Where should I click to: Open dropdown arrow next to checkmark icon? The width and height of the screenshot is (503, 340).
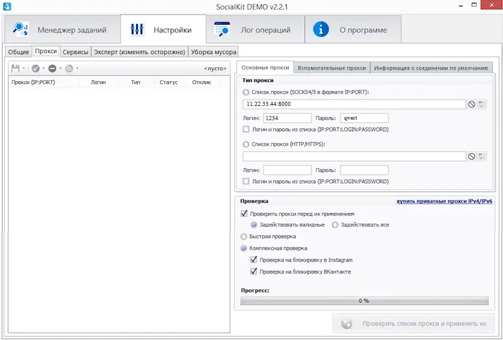[x=44, y=69]
